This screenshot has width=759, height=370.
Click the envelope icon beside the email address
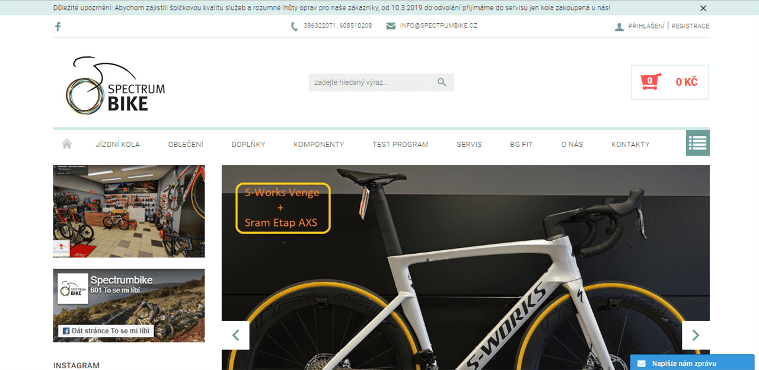[x=391, y=26]
